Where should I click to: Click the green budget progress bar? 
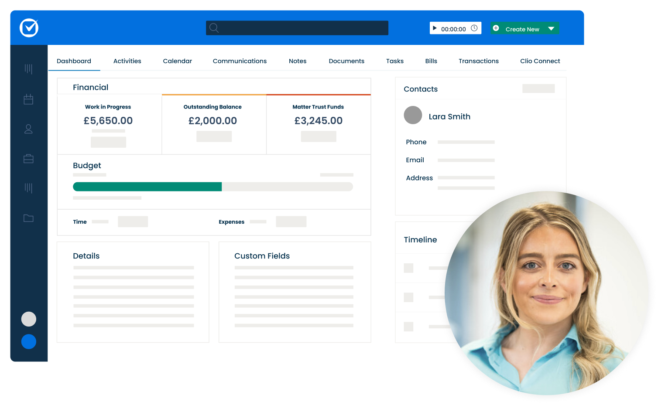click(x=147, y=187)
